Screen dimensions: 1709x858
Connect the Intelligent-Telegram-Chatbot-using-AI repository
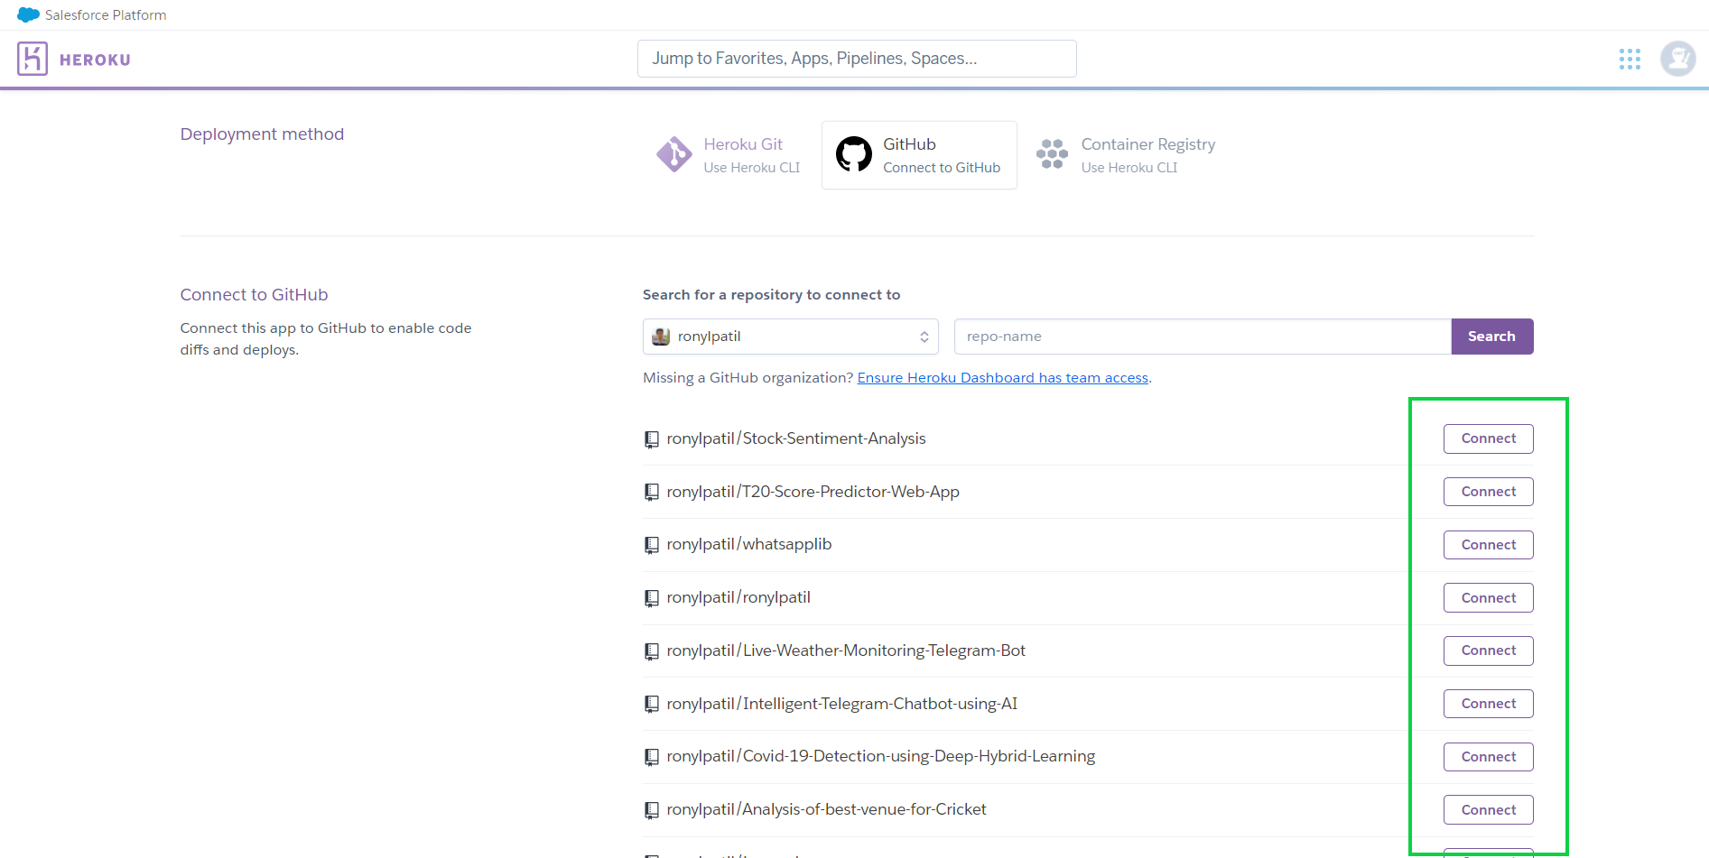1489,704
